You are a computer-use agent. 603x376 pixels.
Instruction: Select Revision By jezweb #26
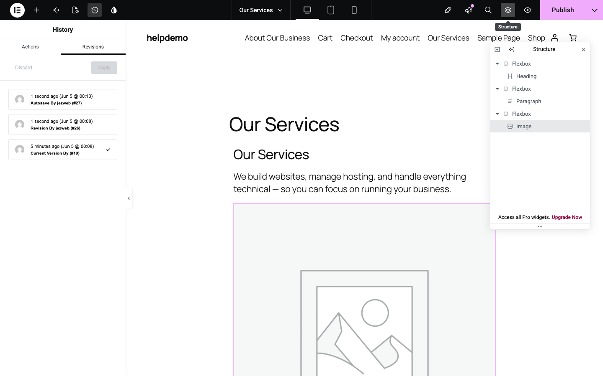[x=63, y=124]
